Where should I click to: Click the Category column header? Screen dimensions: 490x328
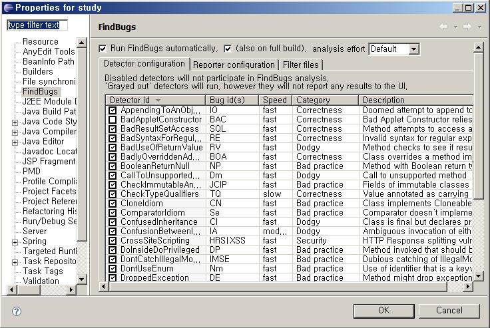click(x=325, y=100)
